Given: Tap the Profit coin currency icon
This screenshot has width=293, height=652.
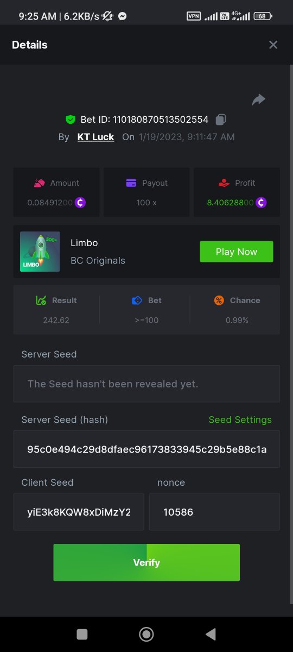Looking at the screenshot, I should [x=261, y=203].
